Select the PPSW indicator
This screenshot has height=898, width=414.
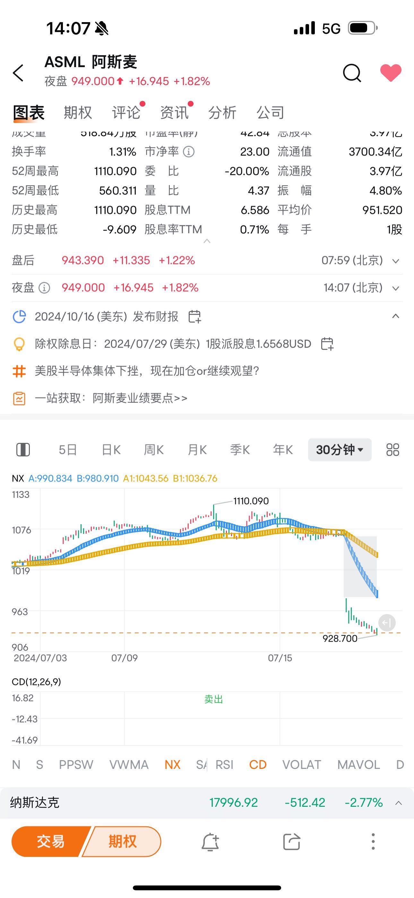76,764
